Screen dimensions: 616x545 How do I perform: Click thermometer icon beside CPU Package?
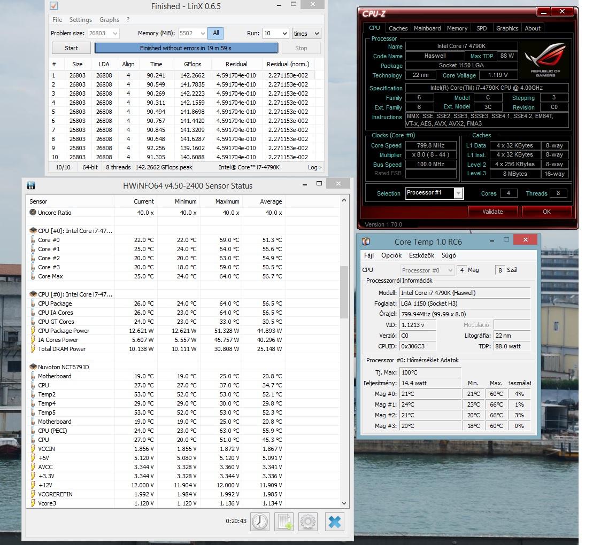pos(33,303)
